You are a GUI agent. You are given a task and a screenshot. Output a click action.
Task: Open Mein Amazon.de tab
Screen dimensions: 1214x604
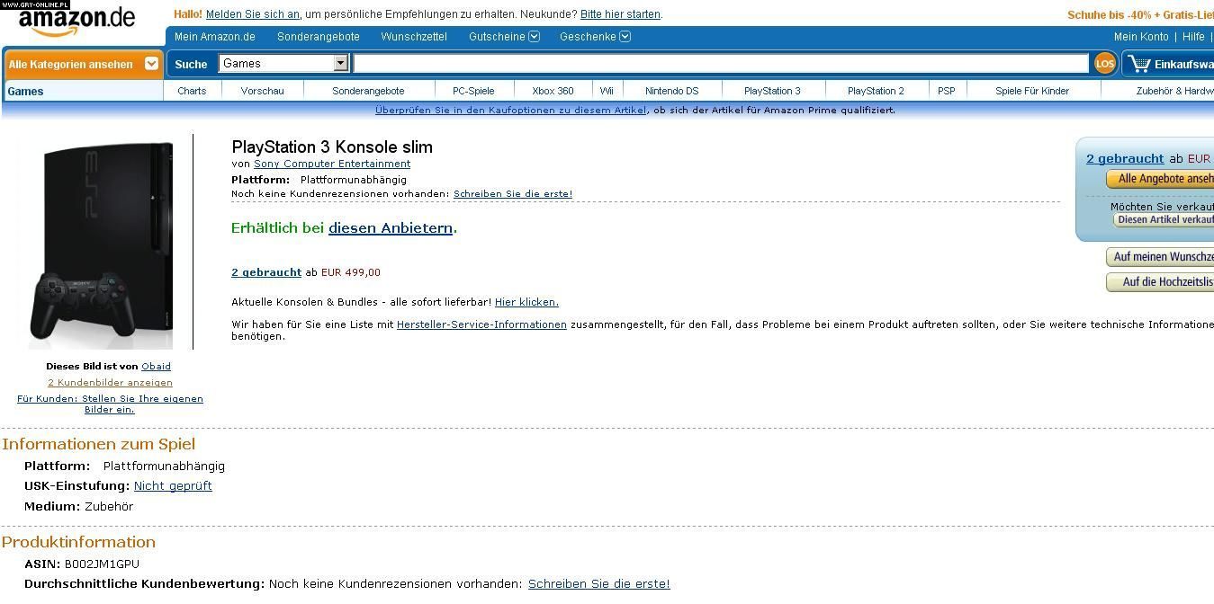click(215, 37)
